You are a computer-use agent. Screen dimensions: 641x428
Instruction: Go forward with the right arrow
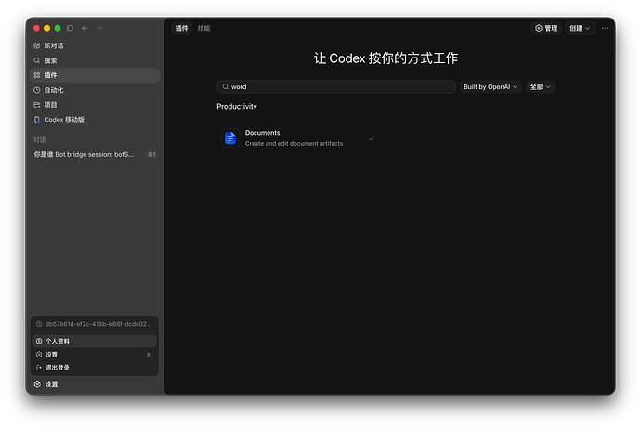(x=99, y=28)
